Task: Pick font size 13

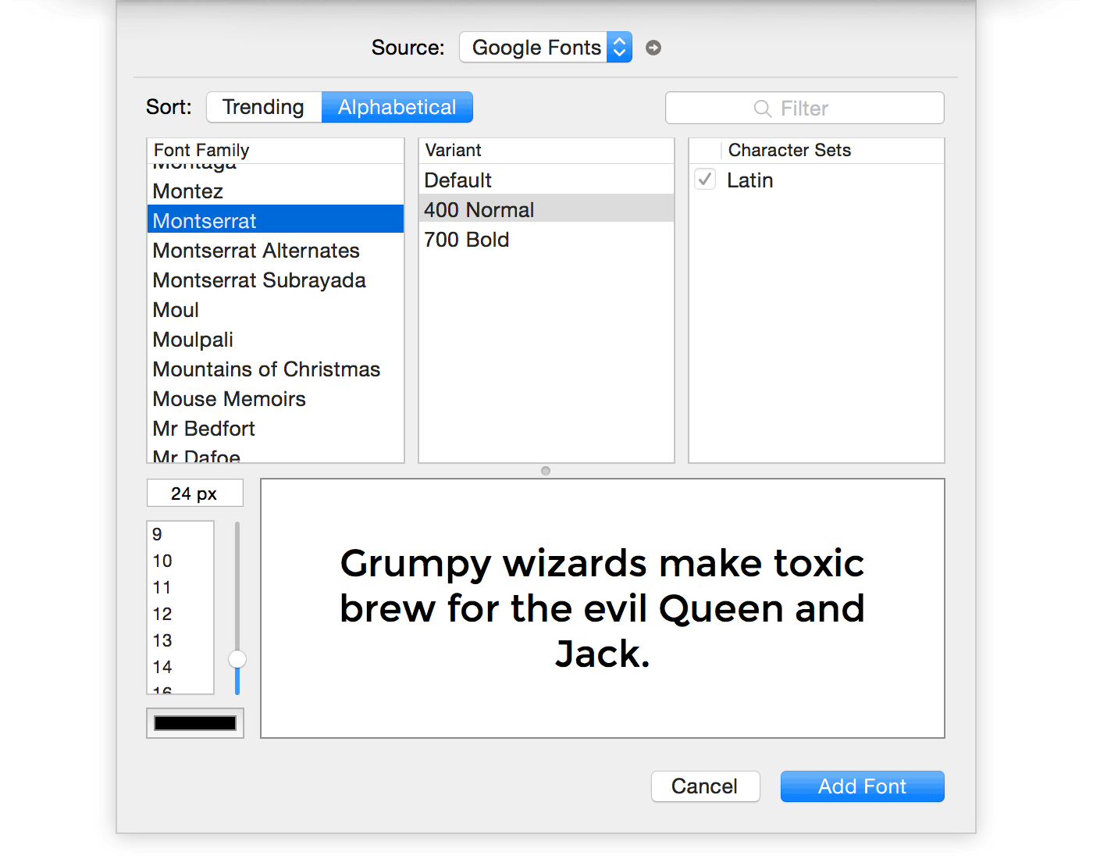Action: pos(180,640)
